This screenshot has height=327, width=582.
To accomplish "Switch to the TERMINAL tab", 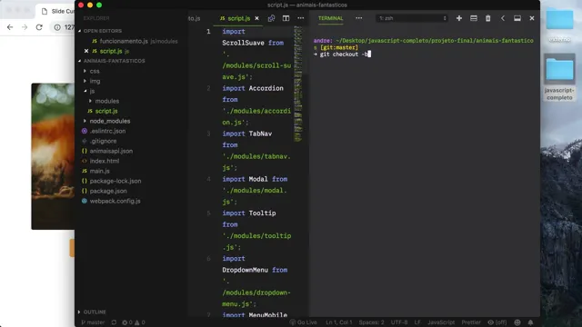I will coord(330,18).
